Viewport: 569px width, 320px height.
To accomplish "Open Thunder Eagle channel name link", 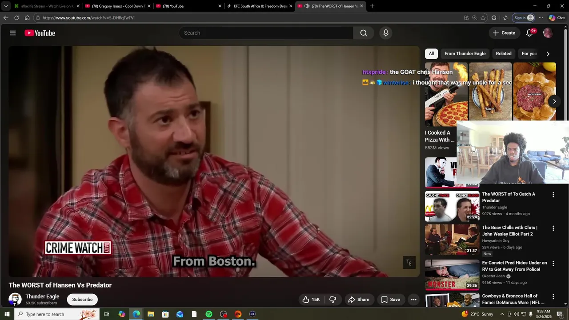I will (42, 296).
